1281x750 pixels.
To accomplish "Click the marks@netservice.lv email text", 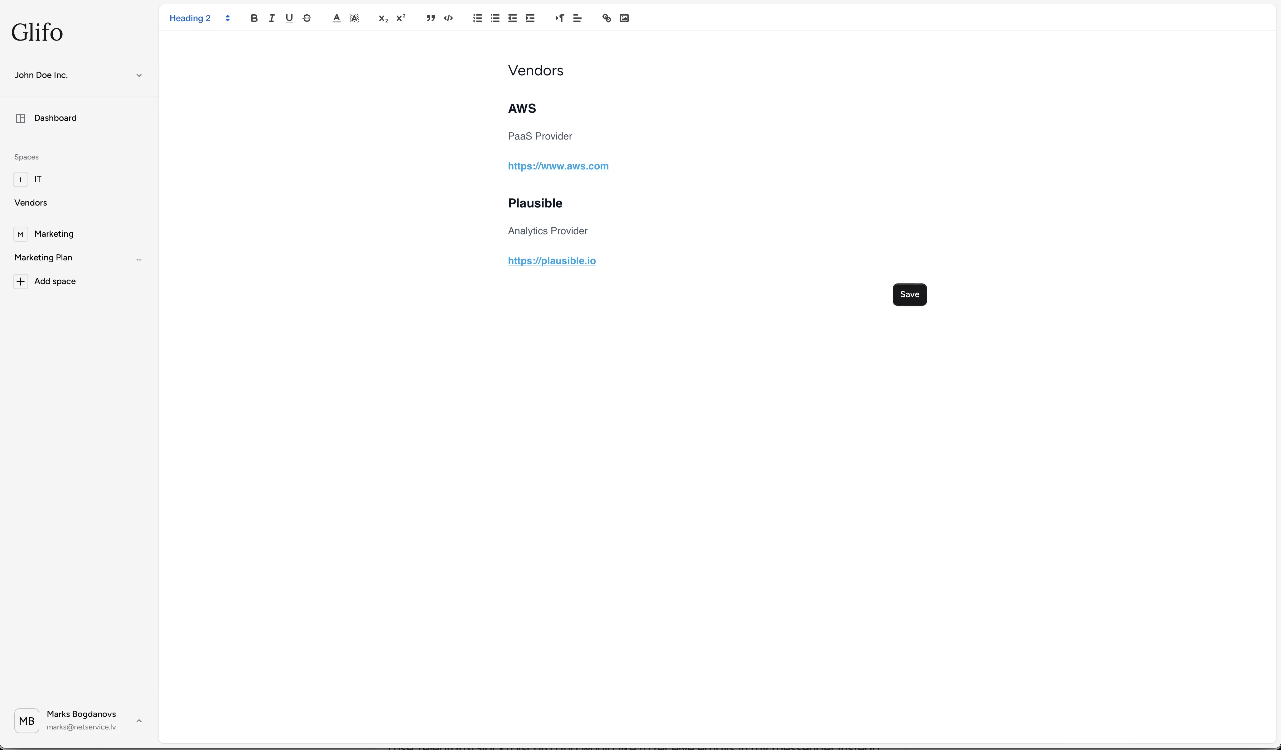I will [81, 727].
